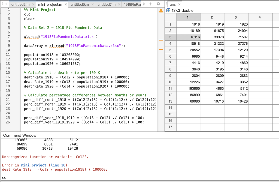
Task: Click the gear icon in the editor tab bar
Action: coord(158,4)
